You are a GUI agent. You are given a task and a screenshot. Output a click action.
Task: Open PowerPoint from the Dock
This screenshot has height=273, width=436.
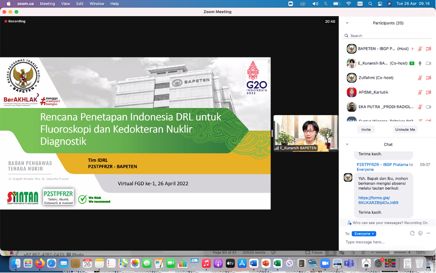(x=265, y=263)
